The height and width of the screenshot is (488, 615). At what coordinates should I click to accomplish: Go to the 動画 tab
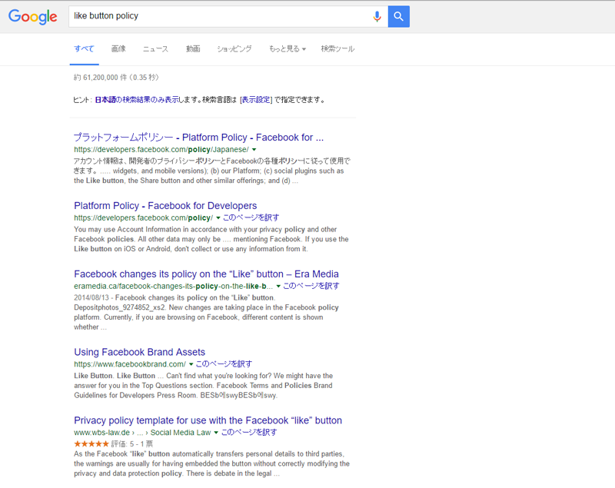[x=193, y=48]
